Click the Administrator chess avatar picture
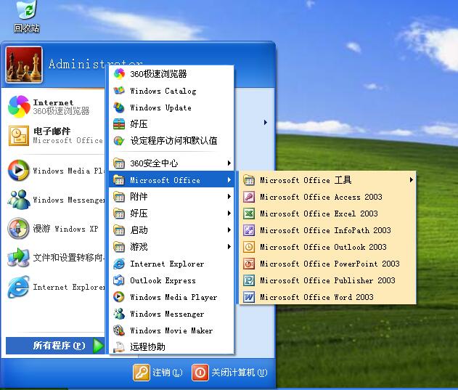Image resolution: width=458 pixels, height=390 pixels. click(x=24, y=65)
